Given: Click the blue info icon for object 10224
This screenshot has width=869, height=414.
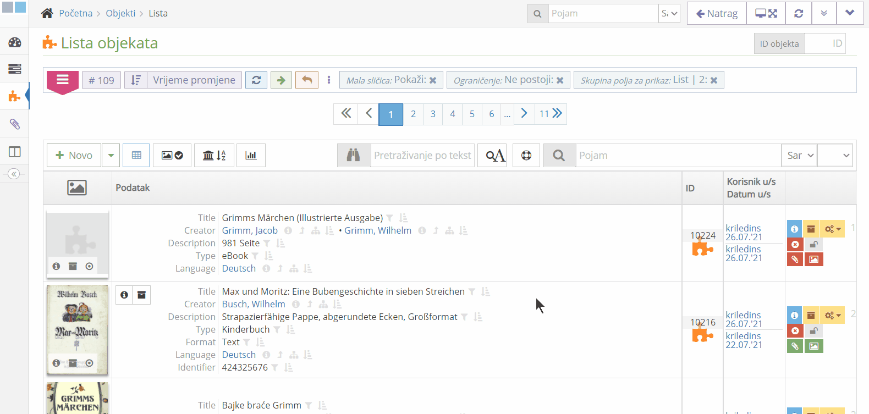Looking at the screenshot, I should click(x=794, y=229).
